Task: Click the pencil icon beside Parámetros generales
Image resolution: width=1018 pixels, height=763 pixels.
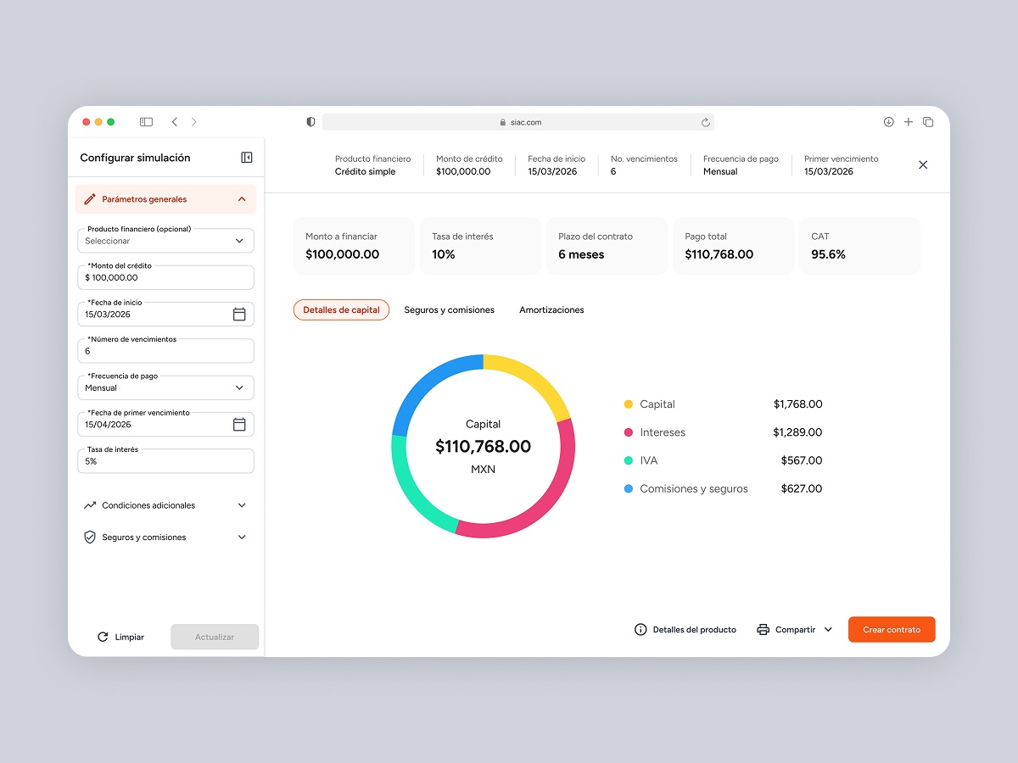Action: (90, 199)
